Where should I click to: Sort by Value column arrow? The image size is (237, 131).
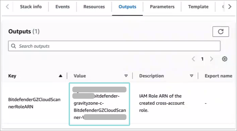126,76
